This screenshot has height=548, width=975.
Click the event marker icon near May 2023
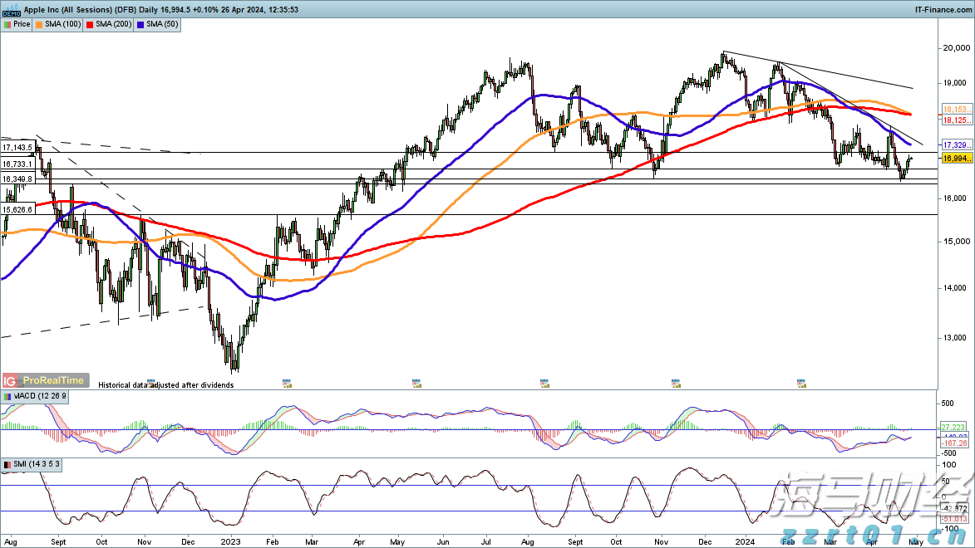tap(416, 384)
